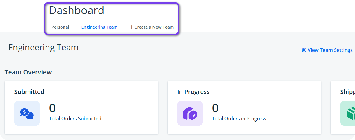
Task: Click the Dashboard page title
Action: 76,10
